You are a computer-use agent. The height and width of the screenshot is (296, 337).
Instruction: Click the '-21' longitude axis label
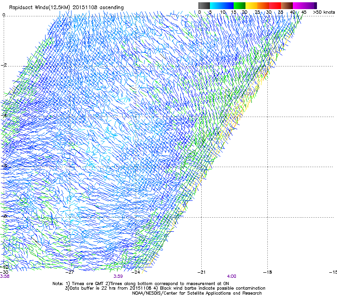(x=201, y=272)
